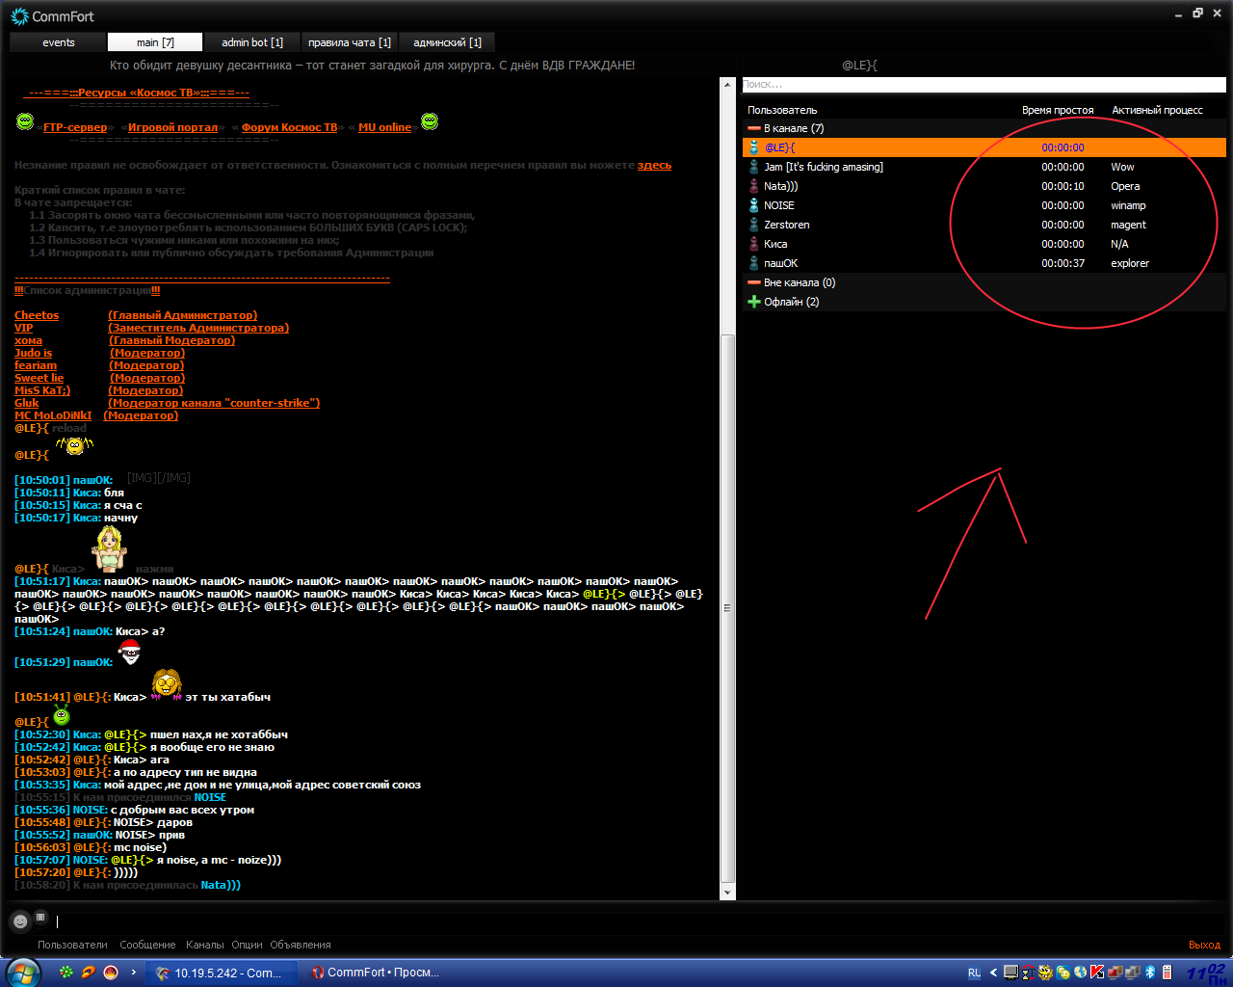Click the Nata))) user avatar icon
Image resolution: width=1233 pixels, height=987 pixels.
pyautogui.click(x=753, y=186)
